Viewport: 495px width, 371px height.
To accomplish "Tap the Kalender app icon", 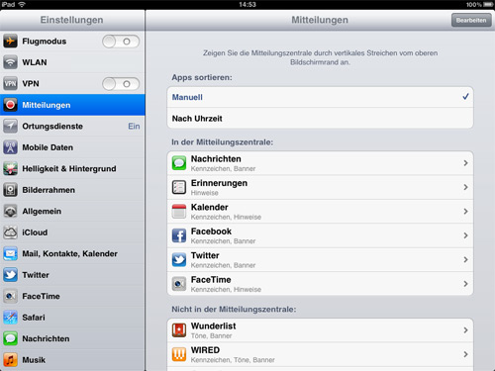I will 179,212.
